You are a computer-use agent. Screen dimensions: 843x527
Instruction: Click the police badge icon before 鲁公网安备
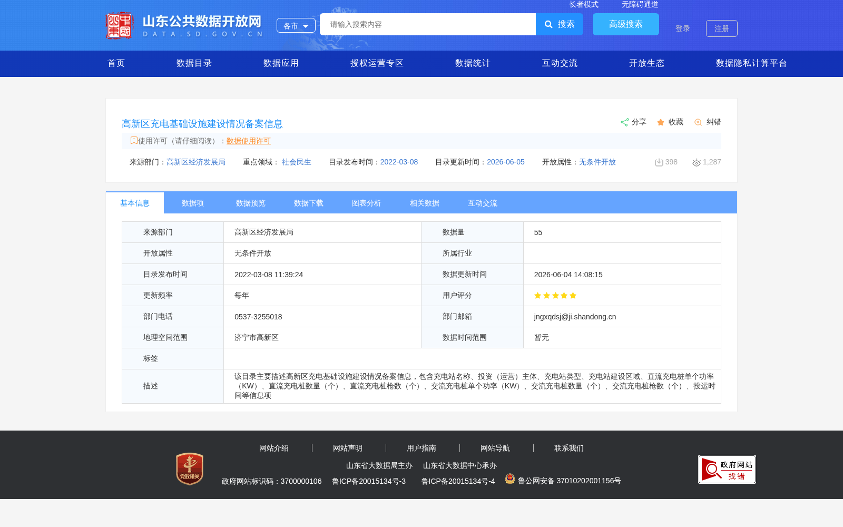pos(509,479)
